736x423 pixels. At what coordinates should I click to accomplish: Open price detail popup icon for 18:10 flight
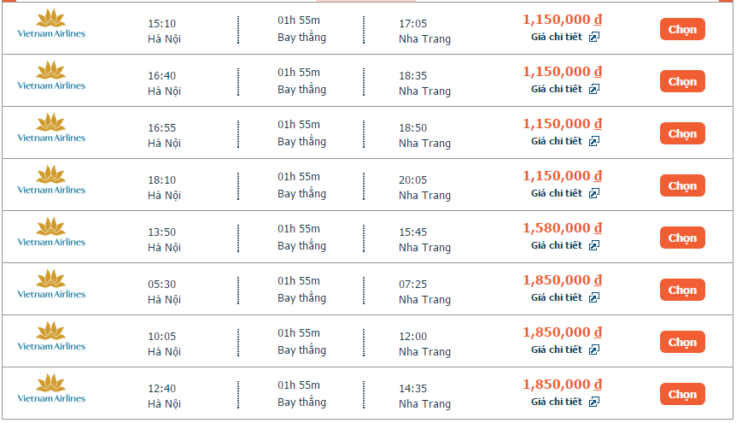pyautogui.click(x=594, y=193)
